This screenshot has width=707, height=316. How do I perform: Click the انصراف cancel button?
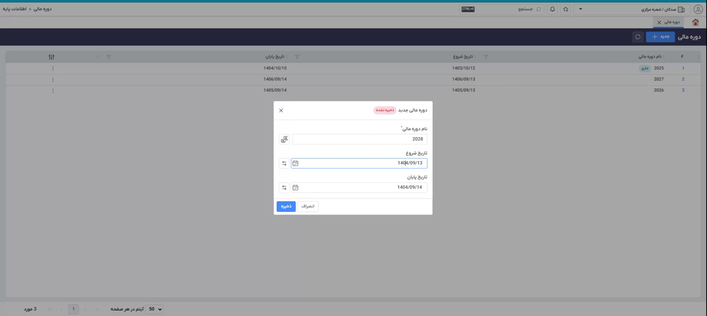pyautogui.click(x=308, y=206)
